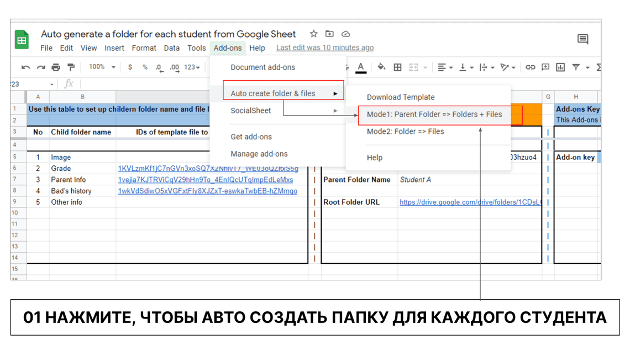Select the paint format tool
This screenshot has height=344, width=630.
point(71,67)
